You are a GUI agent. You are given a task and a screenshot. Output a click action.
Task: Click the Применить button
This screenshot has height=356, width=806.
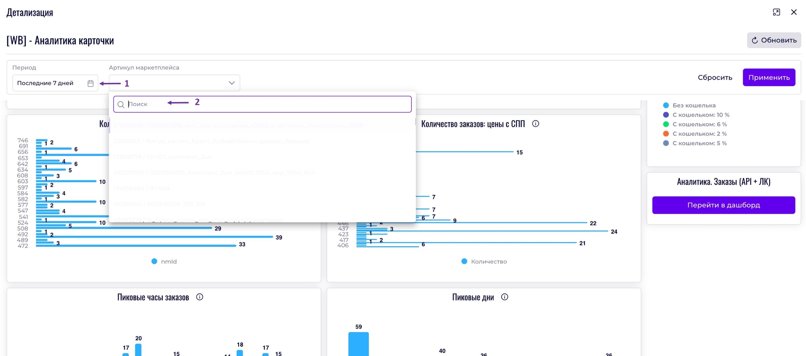769,77
